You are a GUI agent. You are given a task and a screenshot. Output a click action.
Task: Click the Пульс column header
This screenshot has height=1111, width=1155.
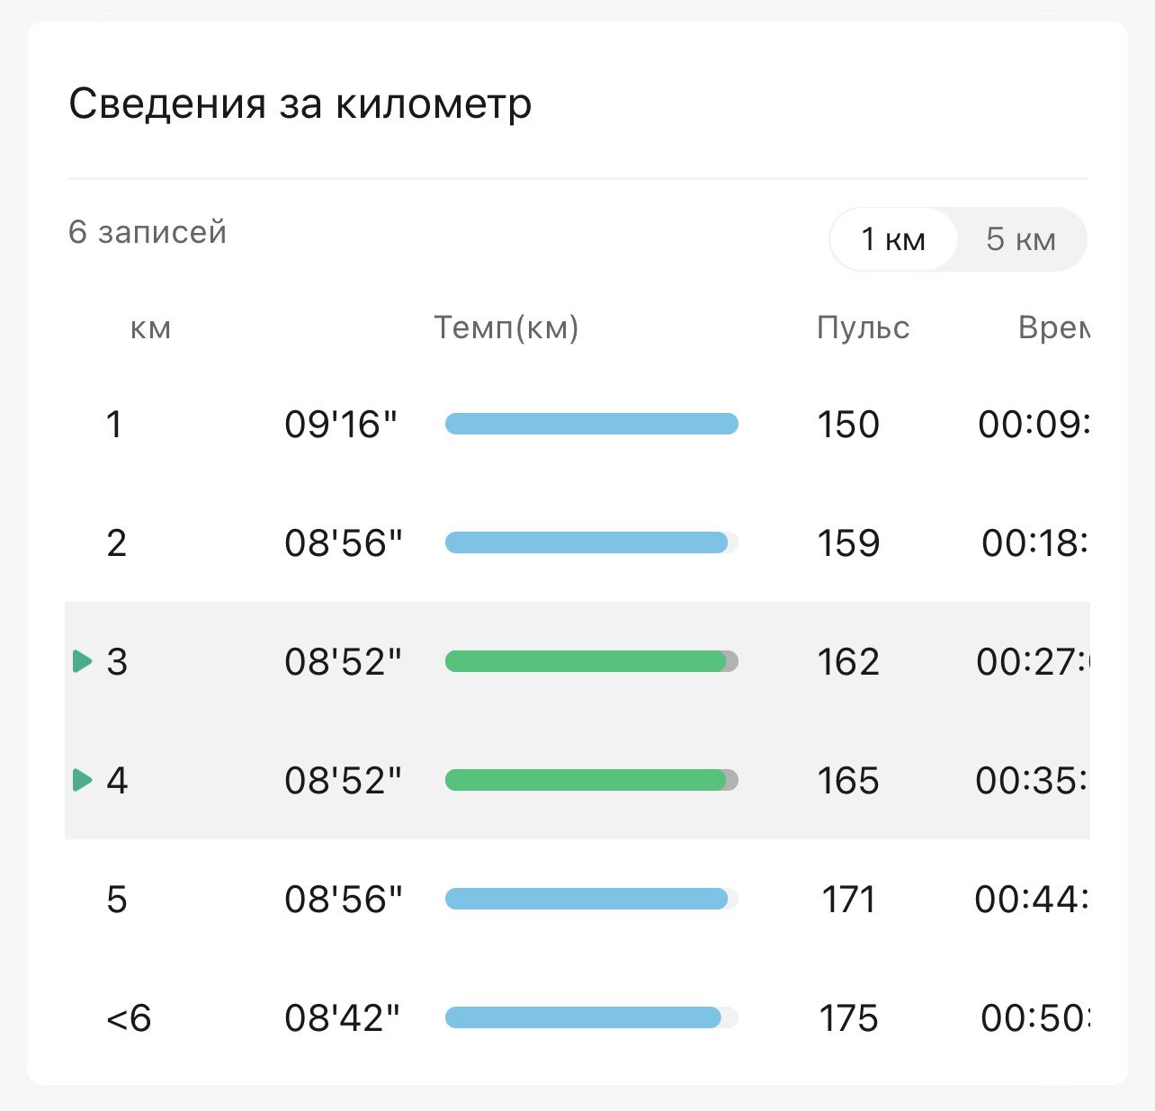(864, 327)
